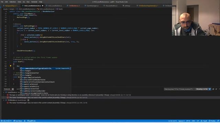Screen dimensions: 220x123
Task: Collapse the LaserShoot.cs problems group
Action: pyautogui.click(x=4, y=92)
